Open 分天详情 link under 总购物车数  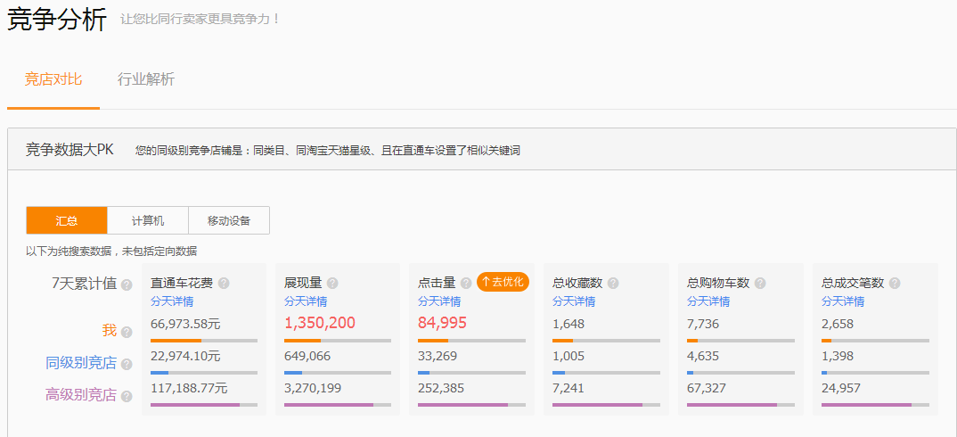click(708, 301)
